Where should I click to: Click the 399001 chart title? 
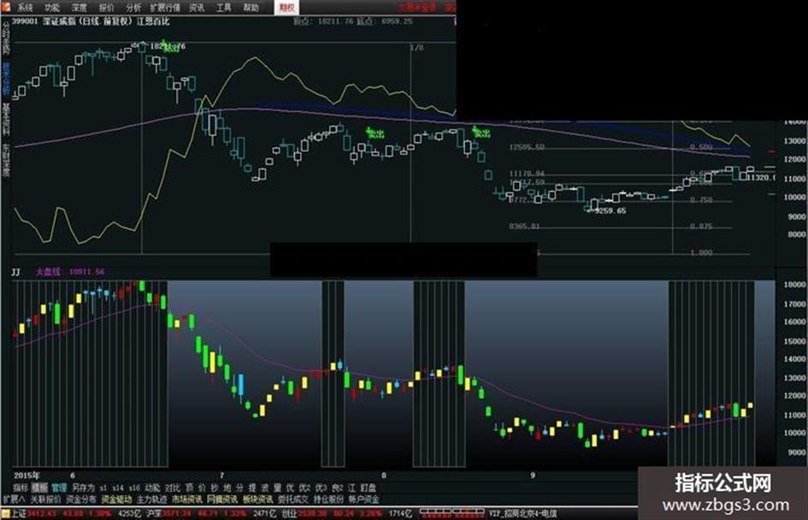pos(91,21)
